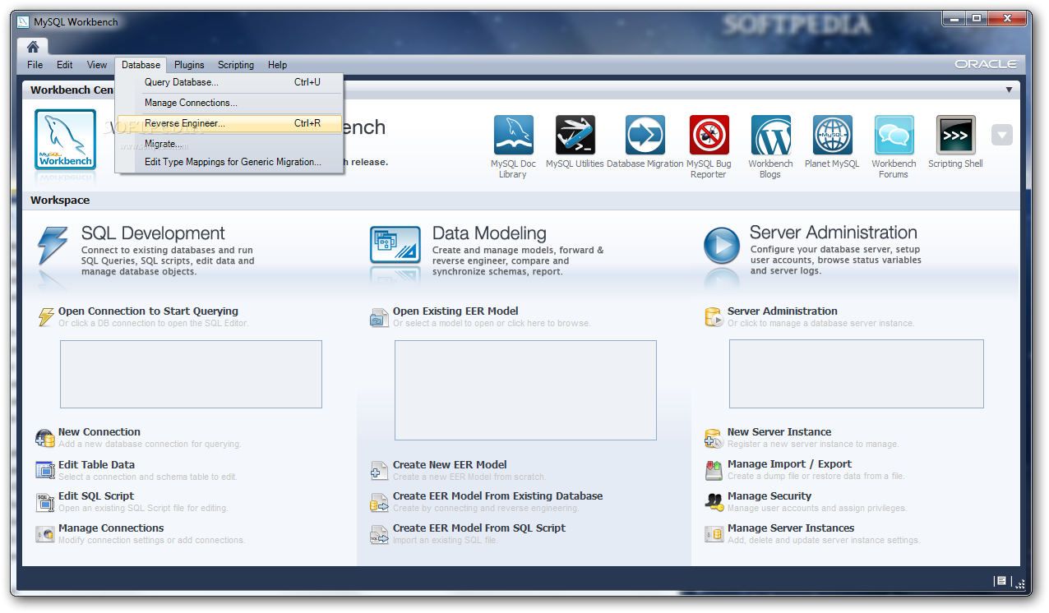Open the Workbench Forums icon
The height and width of the screenshot is (613, 1049).
pyautogui.click(x=894, y=135)
